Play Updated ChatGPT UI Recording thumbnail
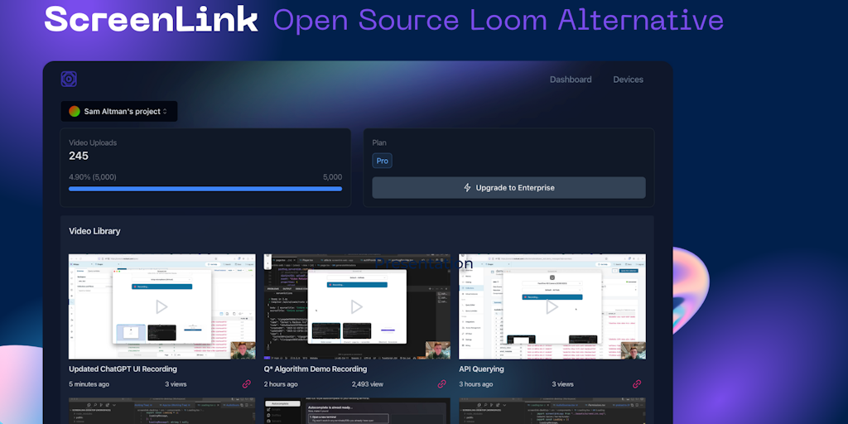The image size is (848, 424). [161, 306]
